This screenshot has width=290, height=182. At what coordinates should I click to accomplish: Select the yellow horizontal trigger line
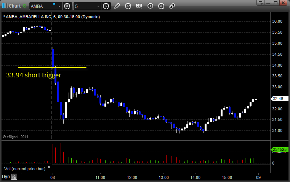(x=52, y=67)
